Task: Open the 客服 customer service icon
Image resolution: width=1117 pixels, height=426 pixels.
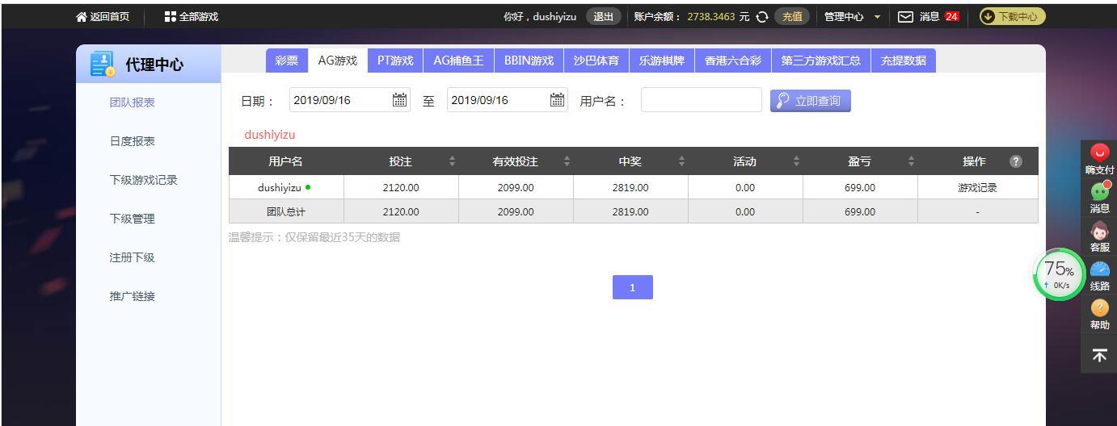Action: click(1099, 229)
